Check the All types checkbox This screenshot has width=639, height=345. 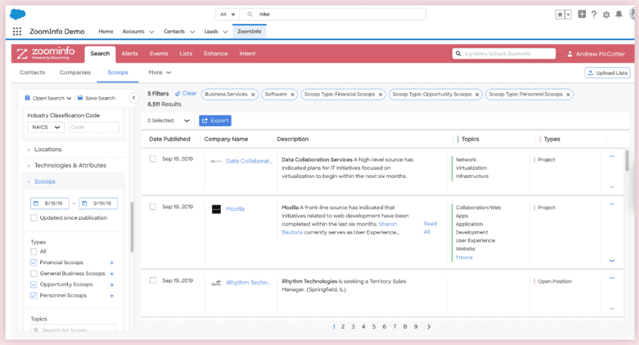[x=34, y=251]
